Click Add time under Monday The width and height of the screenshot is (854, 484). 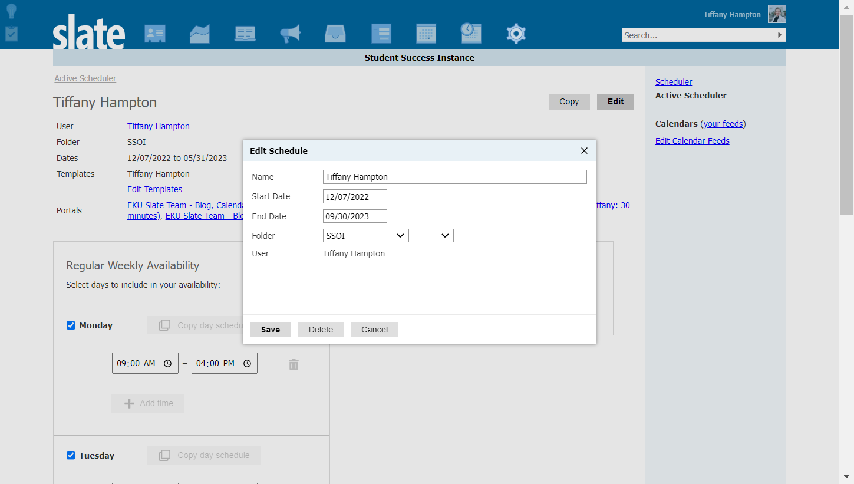[x=148, y=403]
